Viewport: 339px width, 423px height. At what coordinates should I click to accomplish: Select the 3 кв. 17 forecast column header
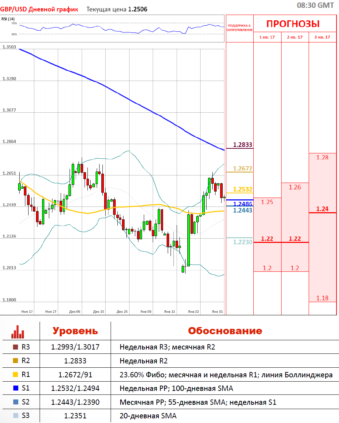pos(322,37)
